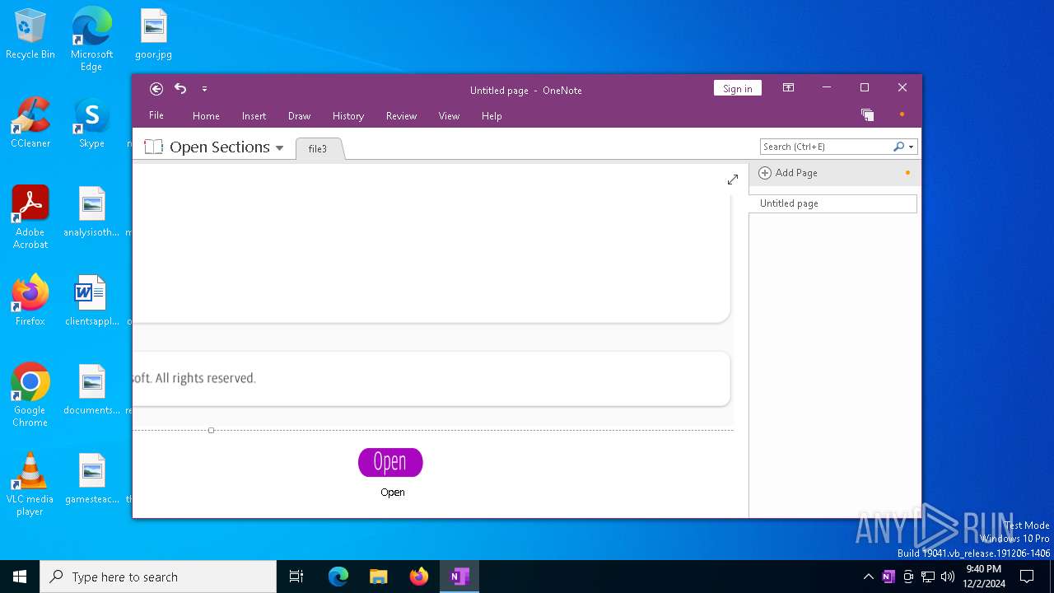Click the full page view expand arrow
Image resolution: width=1054 pixels, height=593 pixels.
pos(733,180)
